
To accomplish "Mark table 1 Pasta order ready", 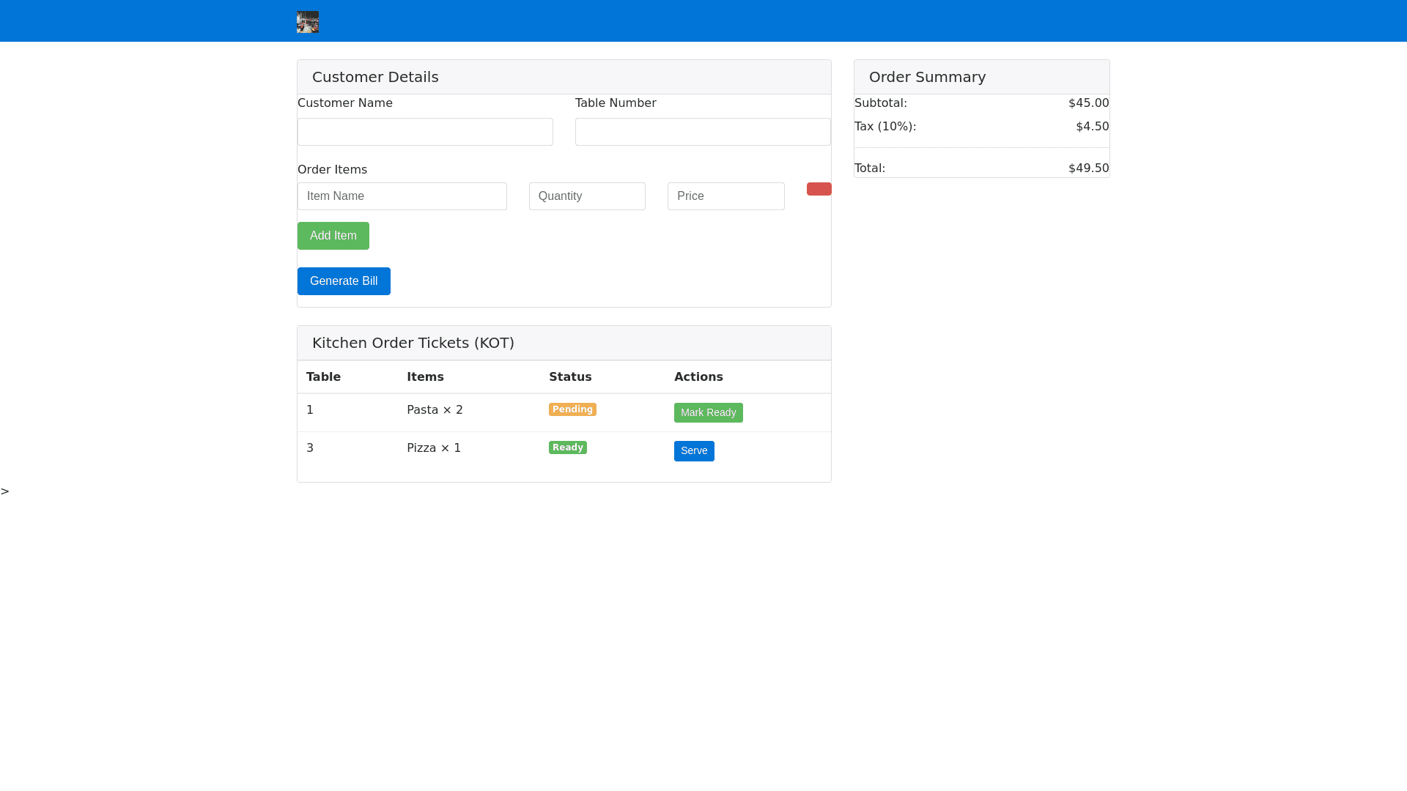I will pos(708,412).
